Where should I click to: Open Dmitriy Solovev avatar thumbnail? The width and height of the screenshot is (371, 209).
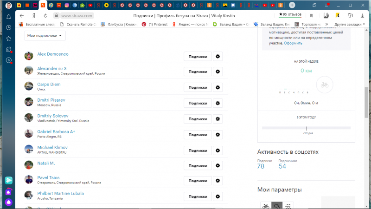pyautogui.click(x=29, y=118)
